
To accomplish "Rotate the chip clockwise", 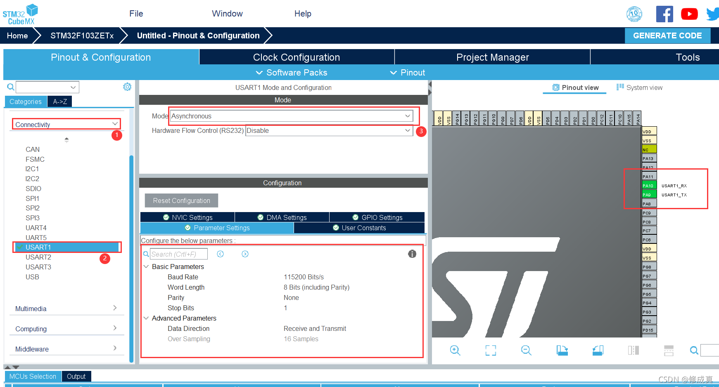I will click(x=562, y=350).
